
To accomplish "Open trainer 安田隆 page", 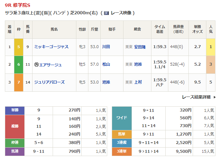I will pyautogui.click(x=140, y=47).
